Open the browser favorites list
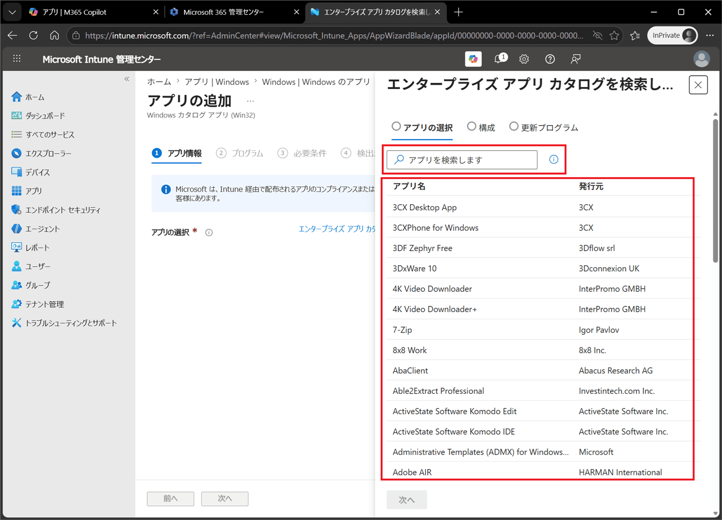The height and width of the screenshot is (520, 722). (635, 35)
